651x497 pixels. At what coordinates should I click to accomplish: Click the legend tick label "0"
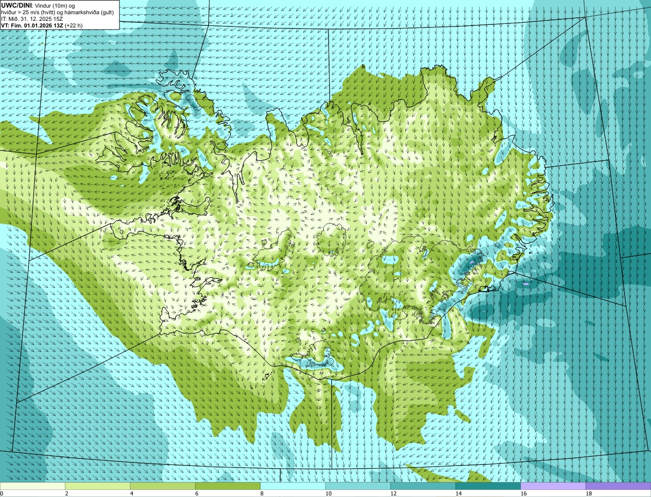[2, 493]
